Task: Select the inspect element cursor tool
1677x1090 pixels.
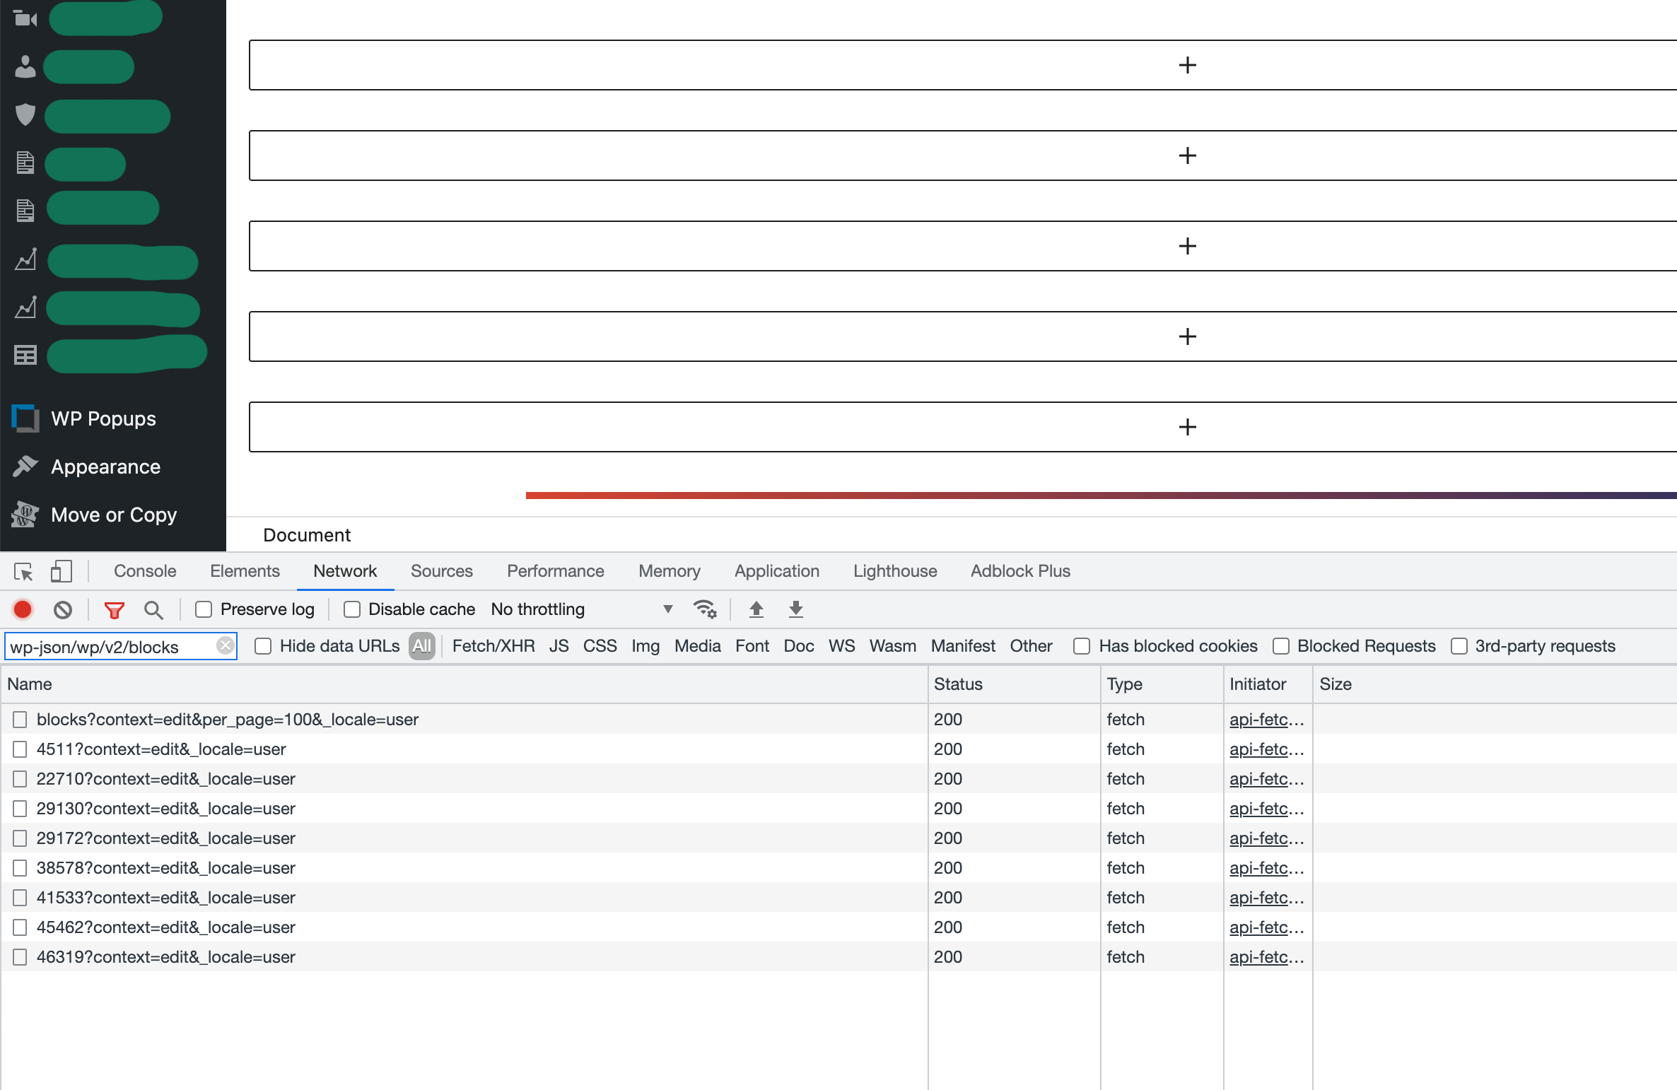Action: tap(23, 571)
